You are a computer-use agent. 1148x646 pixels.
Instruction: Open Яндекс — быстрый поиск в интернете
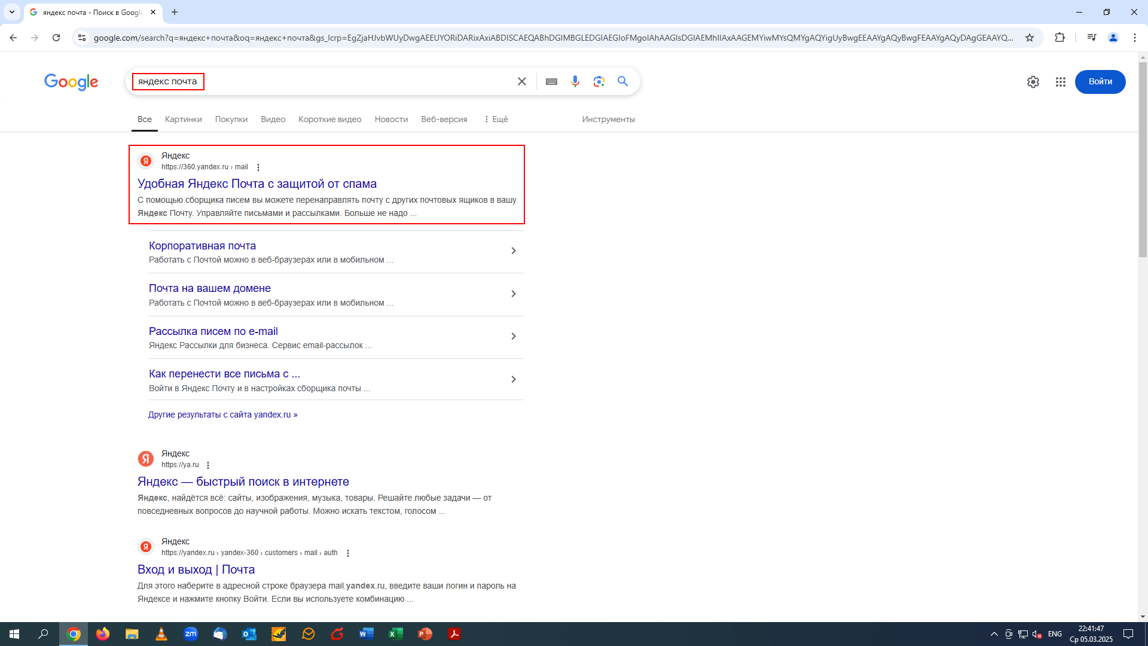pyautogui.click(x=243, y=482)
